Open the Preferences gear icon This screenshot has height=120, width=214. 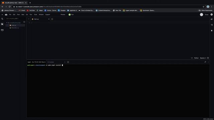click(212, 15)
